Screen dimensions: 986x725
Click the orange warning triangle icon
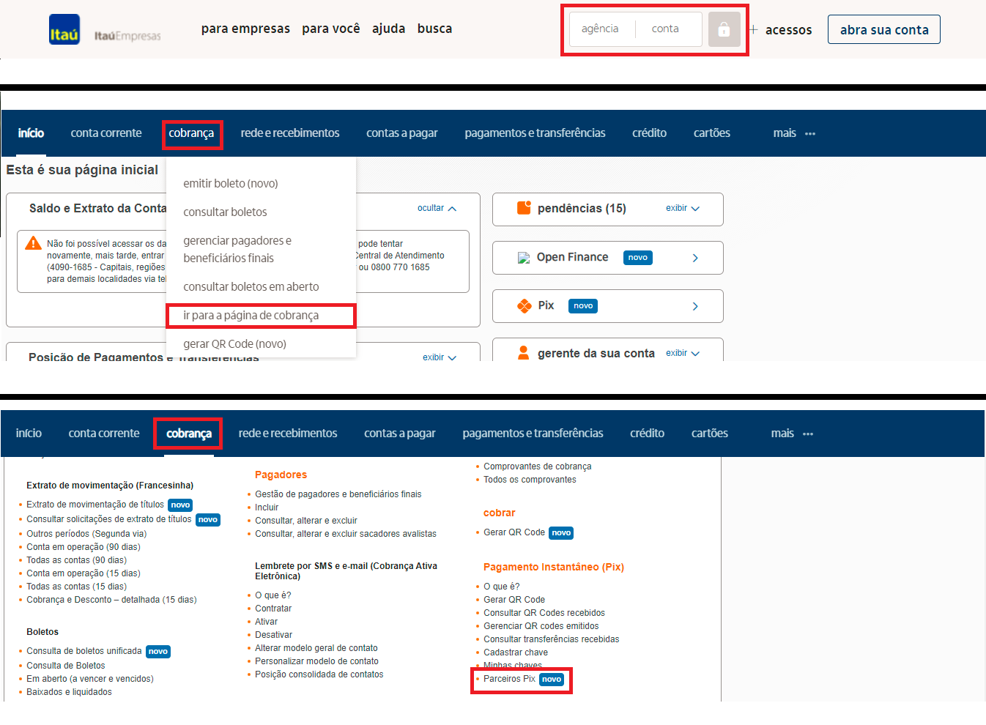coord(33,243)
